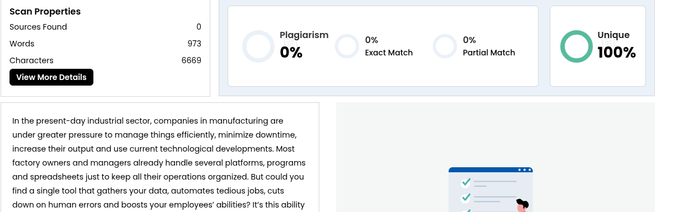Click into the scanned text paragraph
The height and width of the screenshot is (212, 675).
(159, 162)
